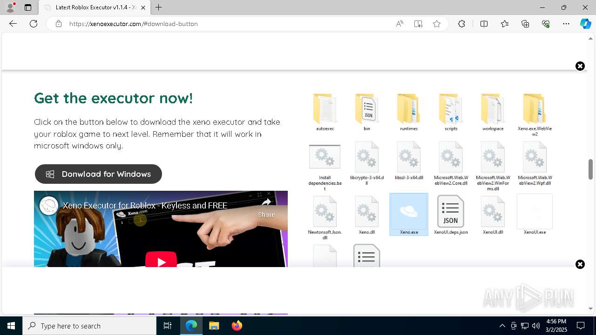Image resolution: width=596 pixels, height=335 pixels.
Task: Click the XenoUI.exe file
Action: (x=535, y=214)
